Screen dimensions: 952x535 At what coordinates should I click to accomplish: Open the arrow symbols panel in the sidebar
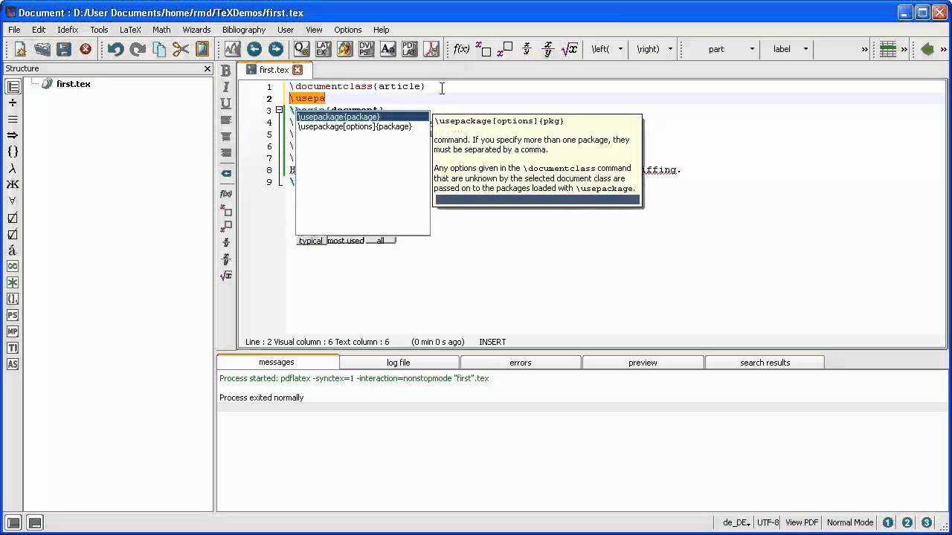click(13, 135)
